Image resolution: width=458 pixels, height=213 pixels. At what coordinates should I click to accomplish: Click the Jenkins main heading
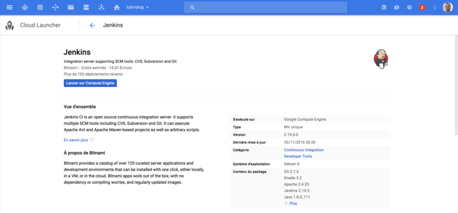pos(77,52)
